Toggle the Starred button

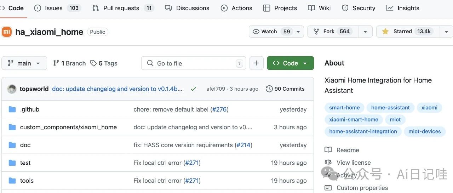coord(407,32)
